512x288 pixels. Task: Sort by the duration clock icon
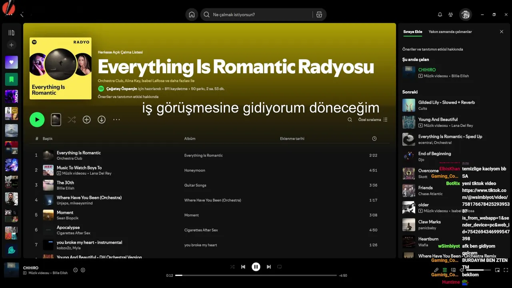click(374, 138)
